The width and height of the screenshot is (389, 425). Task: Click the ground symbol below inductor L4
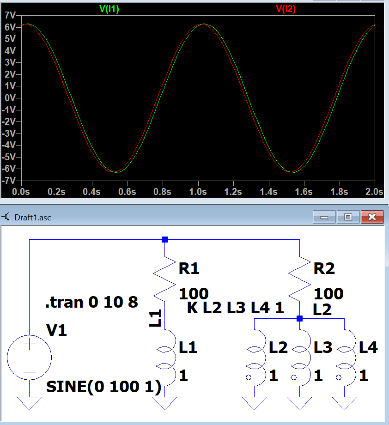click(x=345, y=403)
